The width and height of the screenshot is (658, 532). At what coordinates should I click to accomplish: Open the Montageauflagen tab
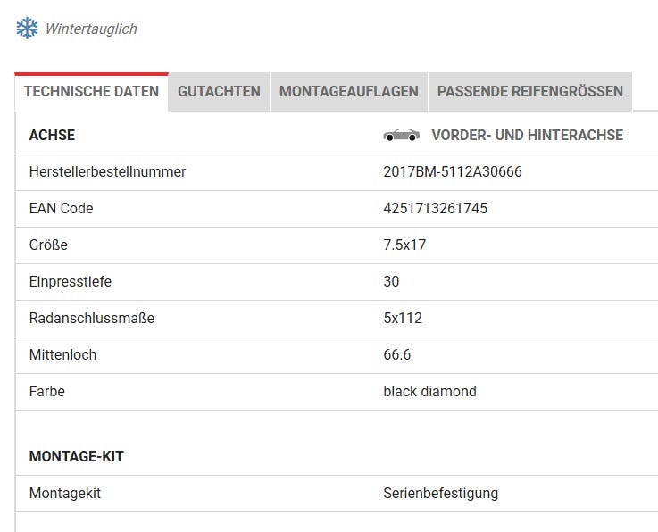click(x=348, y=91)
